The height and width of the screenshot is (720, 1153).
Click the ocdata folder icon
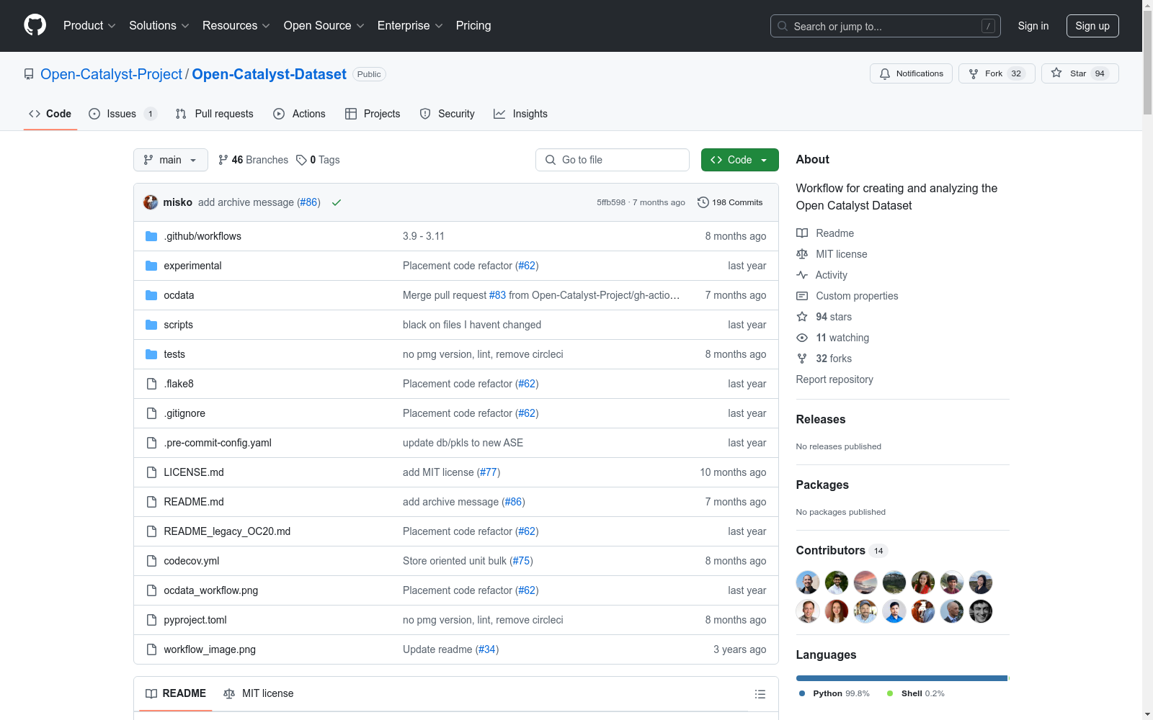point(151,295)
